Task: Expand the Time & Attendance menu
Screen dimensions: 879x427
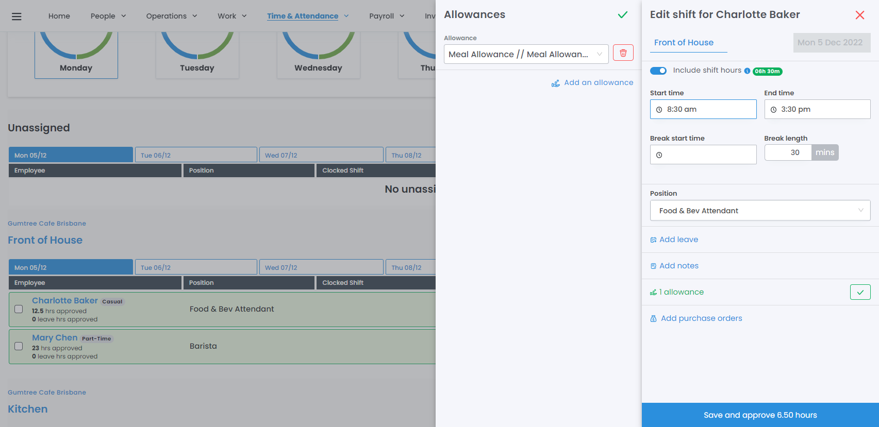Action: point(308,16)
